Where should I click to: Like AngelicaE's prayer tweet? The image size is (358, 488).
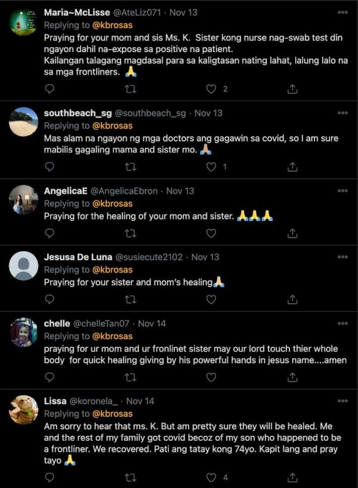[211, 233]
